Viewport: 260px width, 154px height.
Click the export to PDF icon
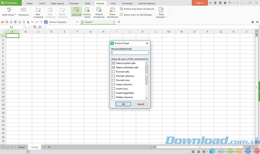tap(11, 22)
